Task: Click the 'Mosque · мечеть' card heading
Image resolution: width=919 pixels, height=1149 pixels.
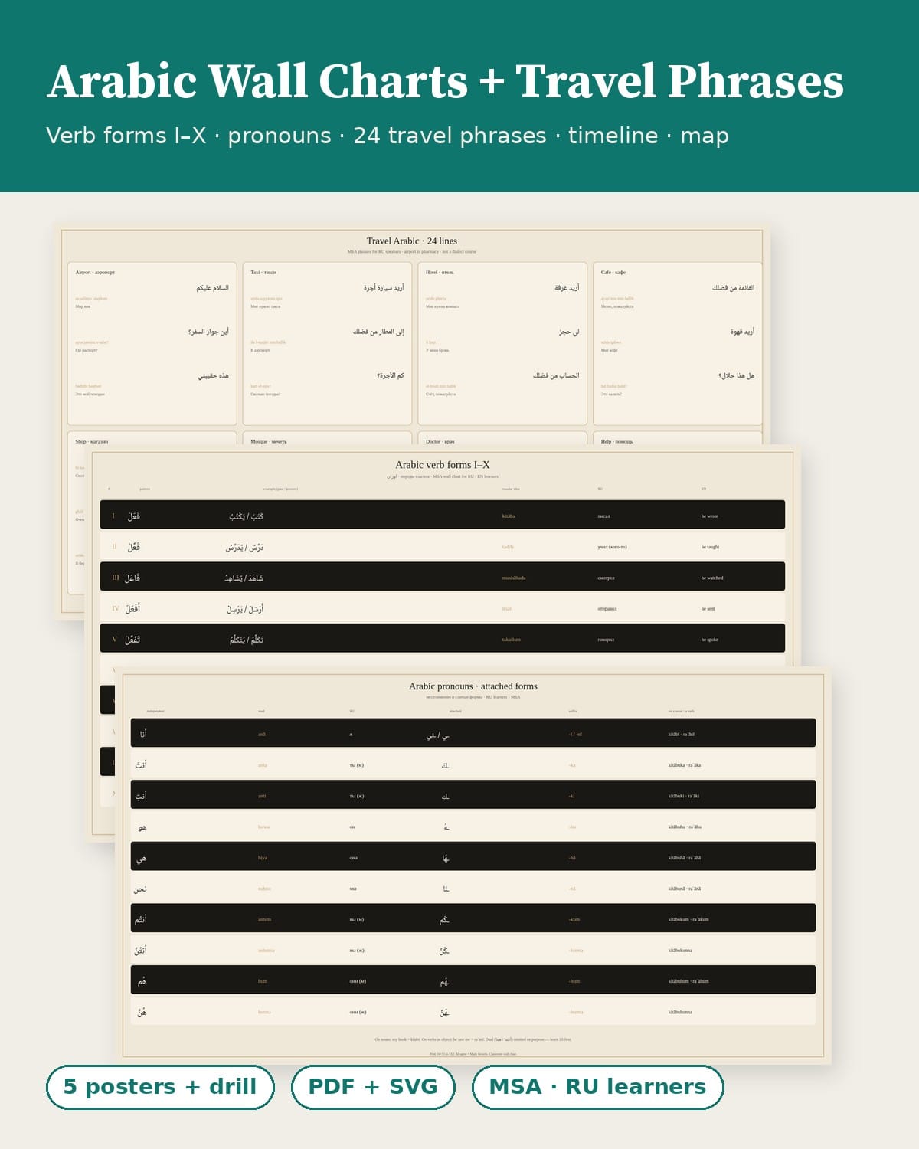Action: pos(269,441)
